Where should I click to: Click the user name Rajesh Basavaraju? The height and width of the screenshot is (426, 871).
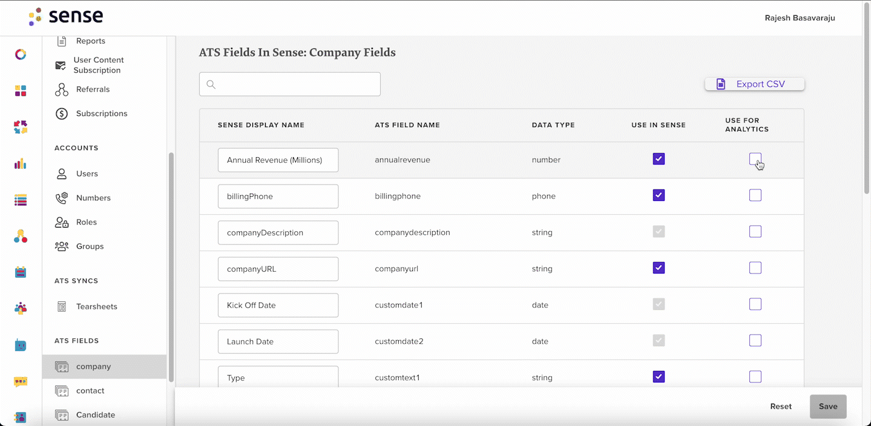(800, 18)
